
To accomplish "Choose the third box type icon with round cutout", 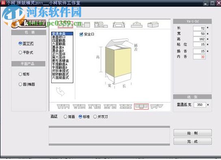I will pyautogui.click(x=101, y=25).
